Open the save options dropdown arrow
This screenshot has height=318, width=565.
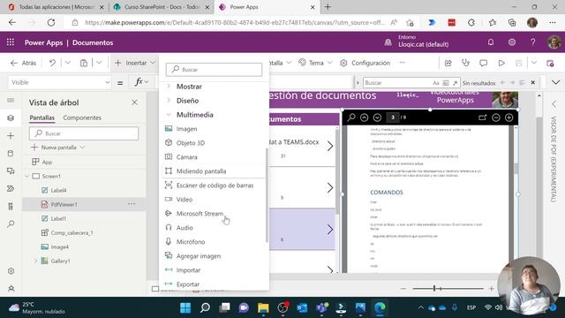tap(533, 63)
